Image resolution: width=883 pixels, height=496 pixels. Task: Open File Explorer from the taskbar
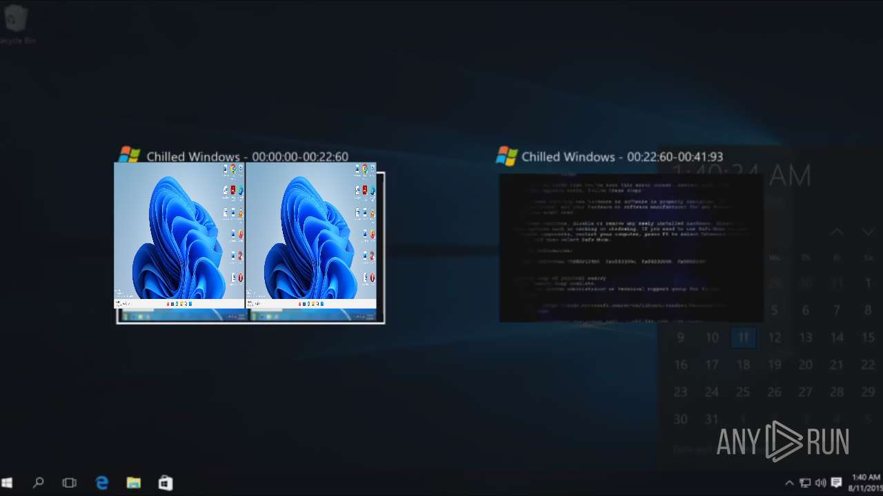click(x=134, y=483)
